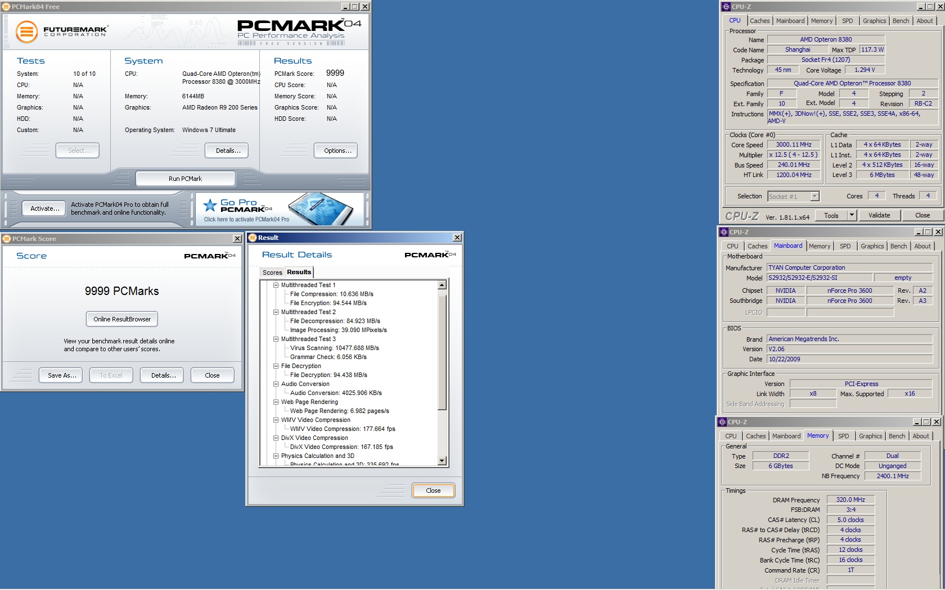Open the SPD tab in Memory CPU-Z window

tap(844, 436)
